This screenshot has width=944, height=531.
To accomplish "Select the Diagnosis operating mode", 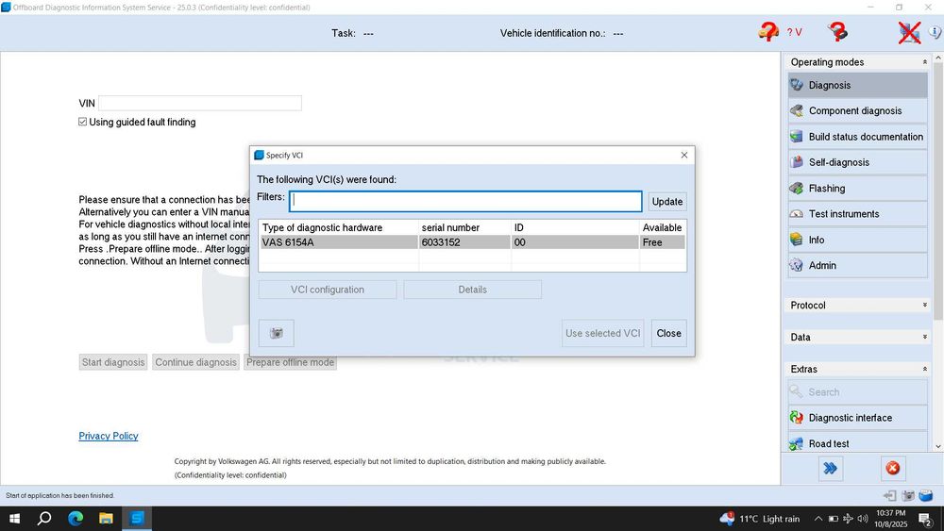I will pos(857,85).
